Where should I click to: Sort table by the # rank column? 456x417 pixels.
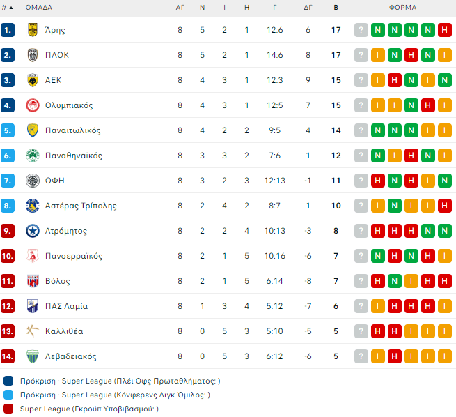(8, 8)
